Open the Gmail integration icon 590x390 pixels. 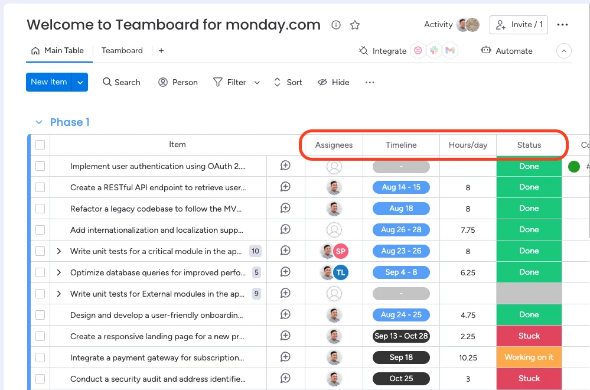(x=450, y=50)
